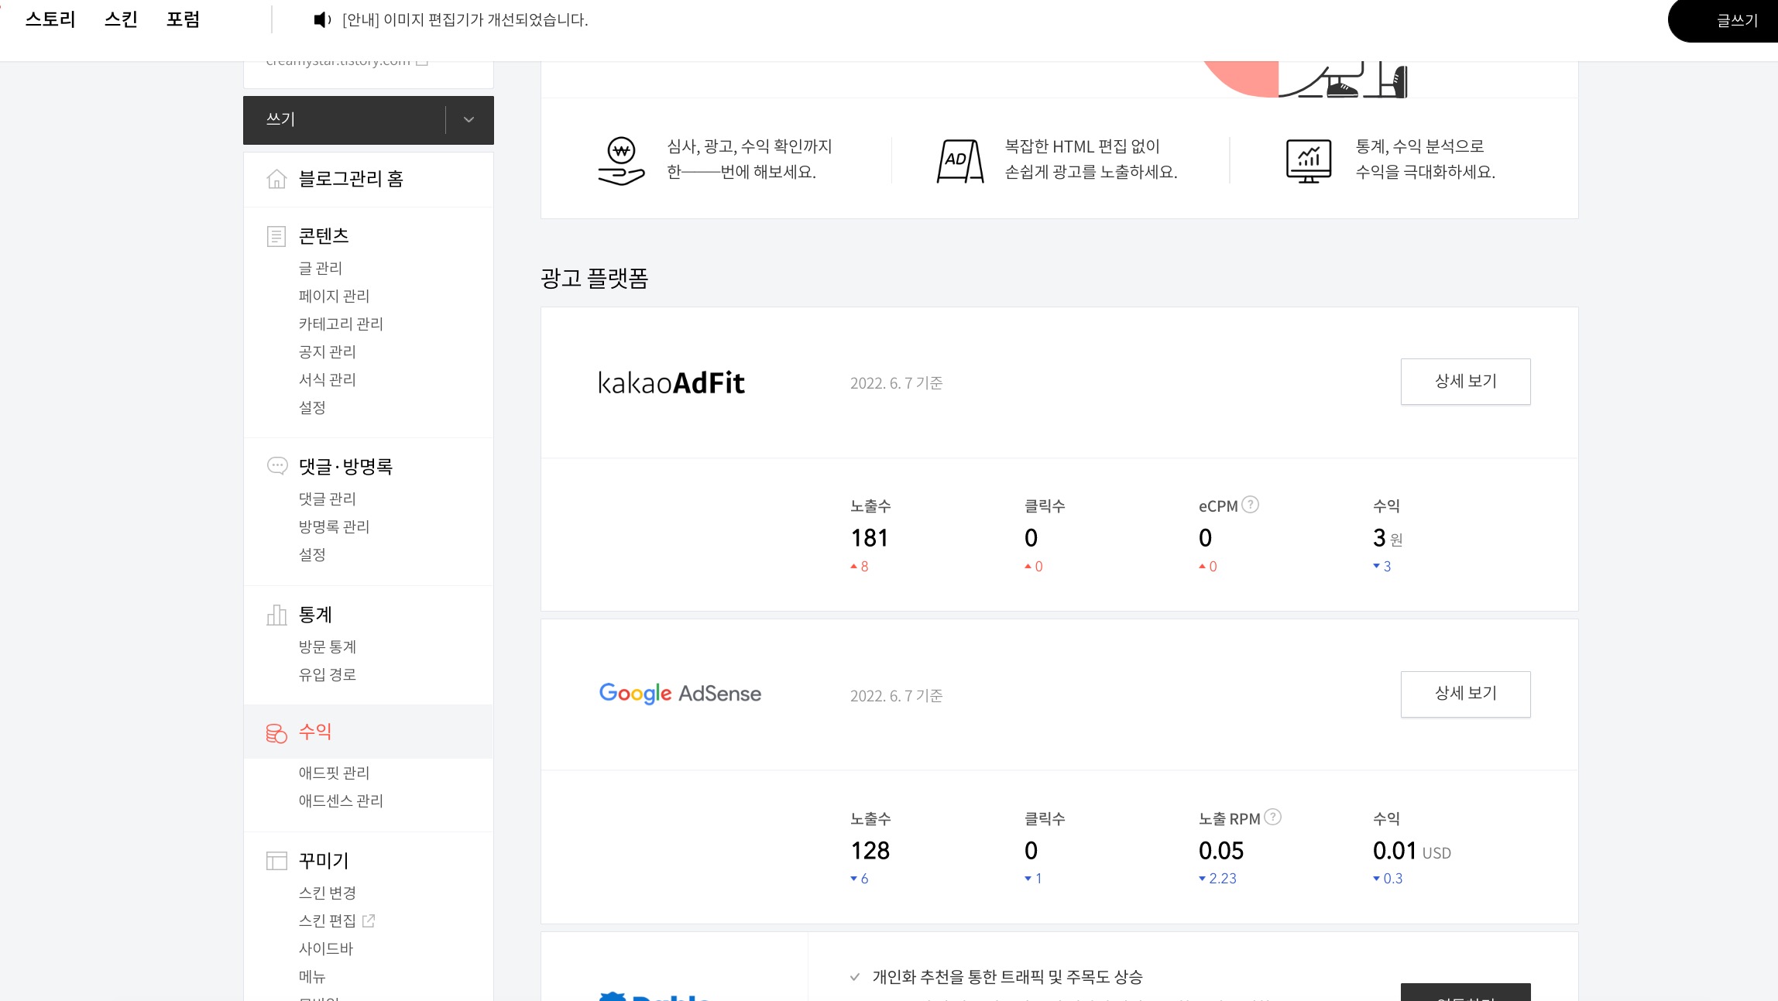Go to 페이지 관리
This screenshot has width=1778, height=1001.
335,296
